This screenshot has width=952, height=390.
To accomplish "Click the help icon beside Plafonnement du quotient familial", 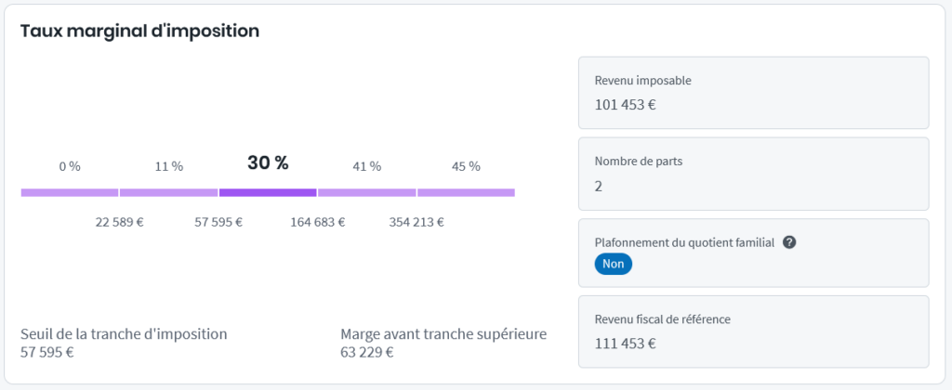I will (789, 242).
